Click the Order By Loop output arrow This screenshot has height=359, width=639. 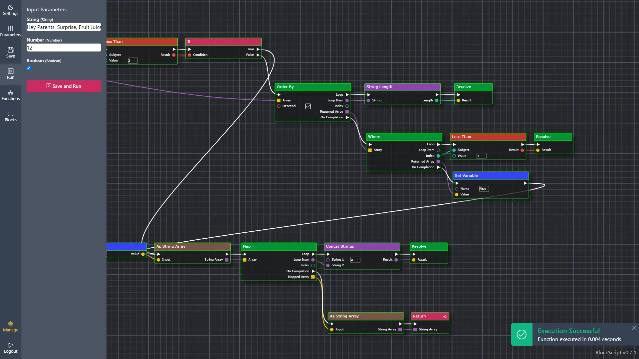pos(347,95)
